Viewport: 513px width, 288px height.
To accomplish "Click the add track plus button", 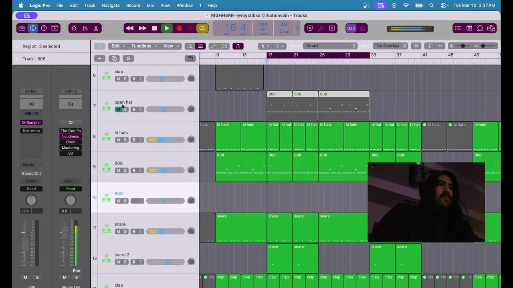I will pyautogui.click(x=99, y=59).
